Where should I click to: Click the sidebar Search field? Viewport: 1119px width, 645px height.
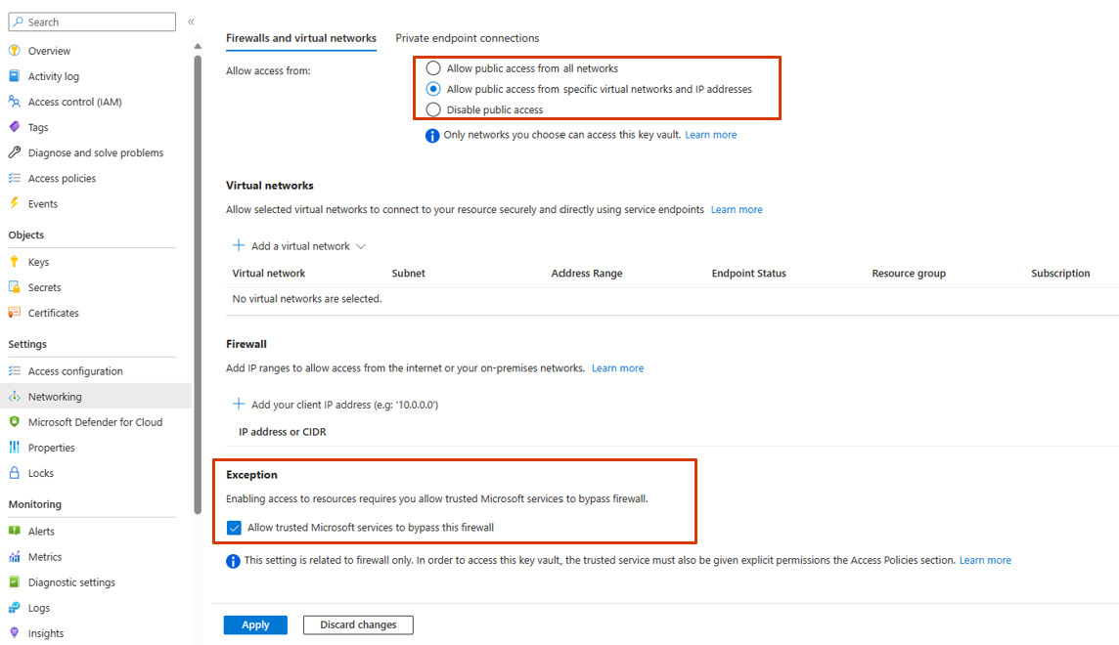point(92,21)
